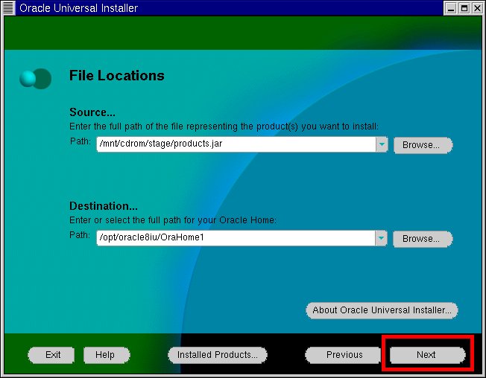Click the Destination... section label
Viewport: 486px width, 378px height.
[x=103, y=205]
